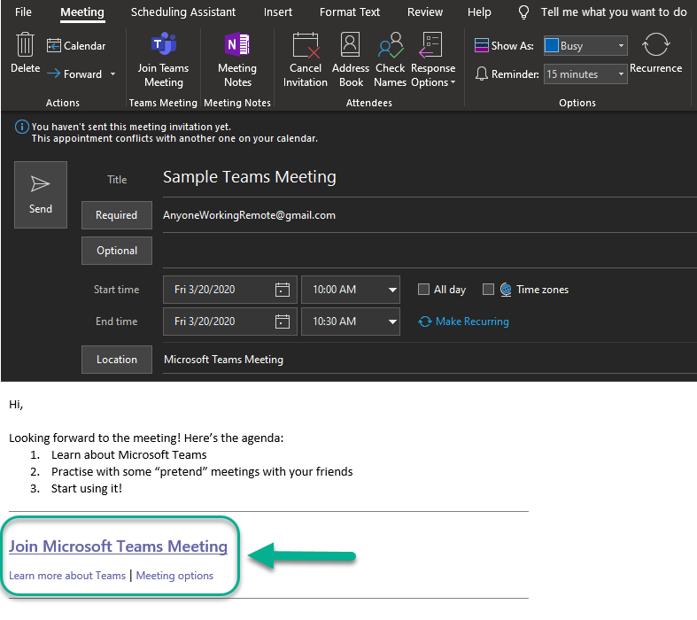The height and width of the screenshot is (620, 697).
Task: Open the File tab
Action: (x=23, y=12)
